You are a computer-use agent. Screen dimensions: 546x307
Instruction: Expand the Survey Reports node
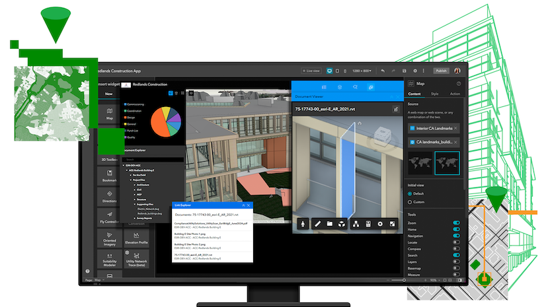(x=135, y=219)
